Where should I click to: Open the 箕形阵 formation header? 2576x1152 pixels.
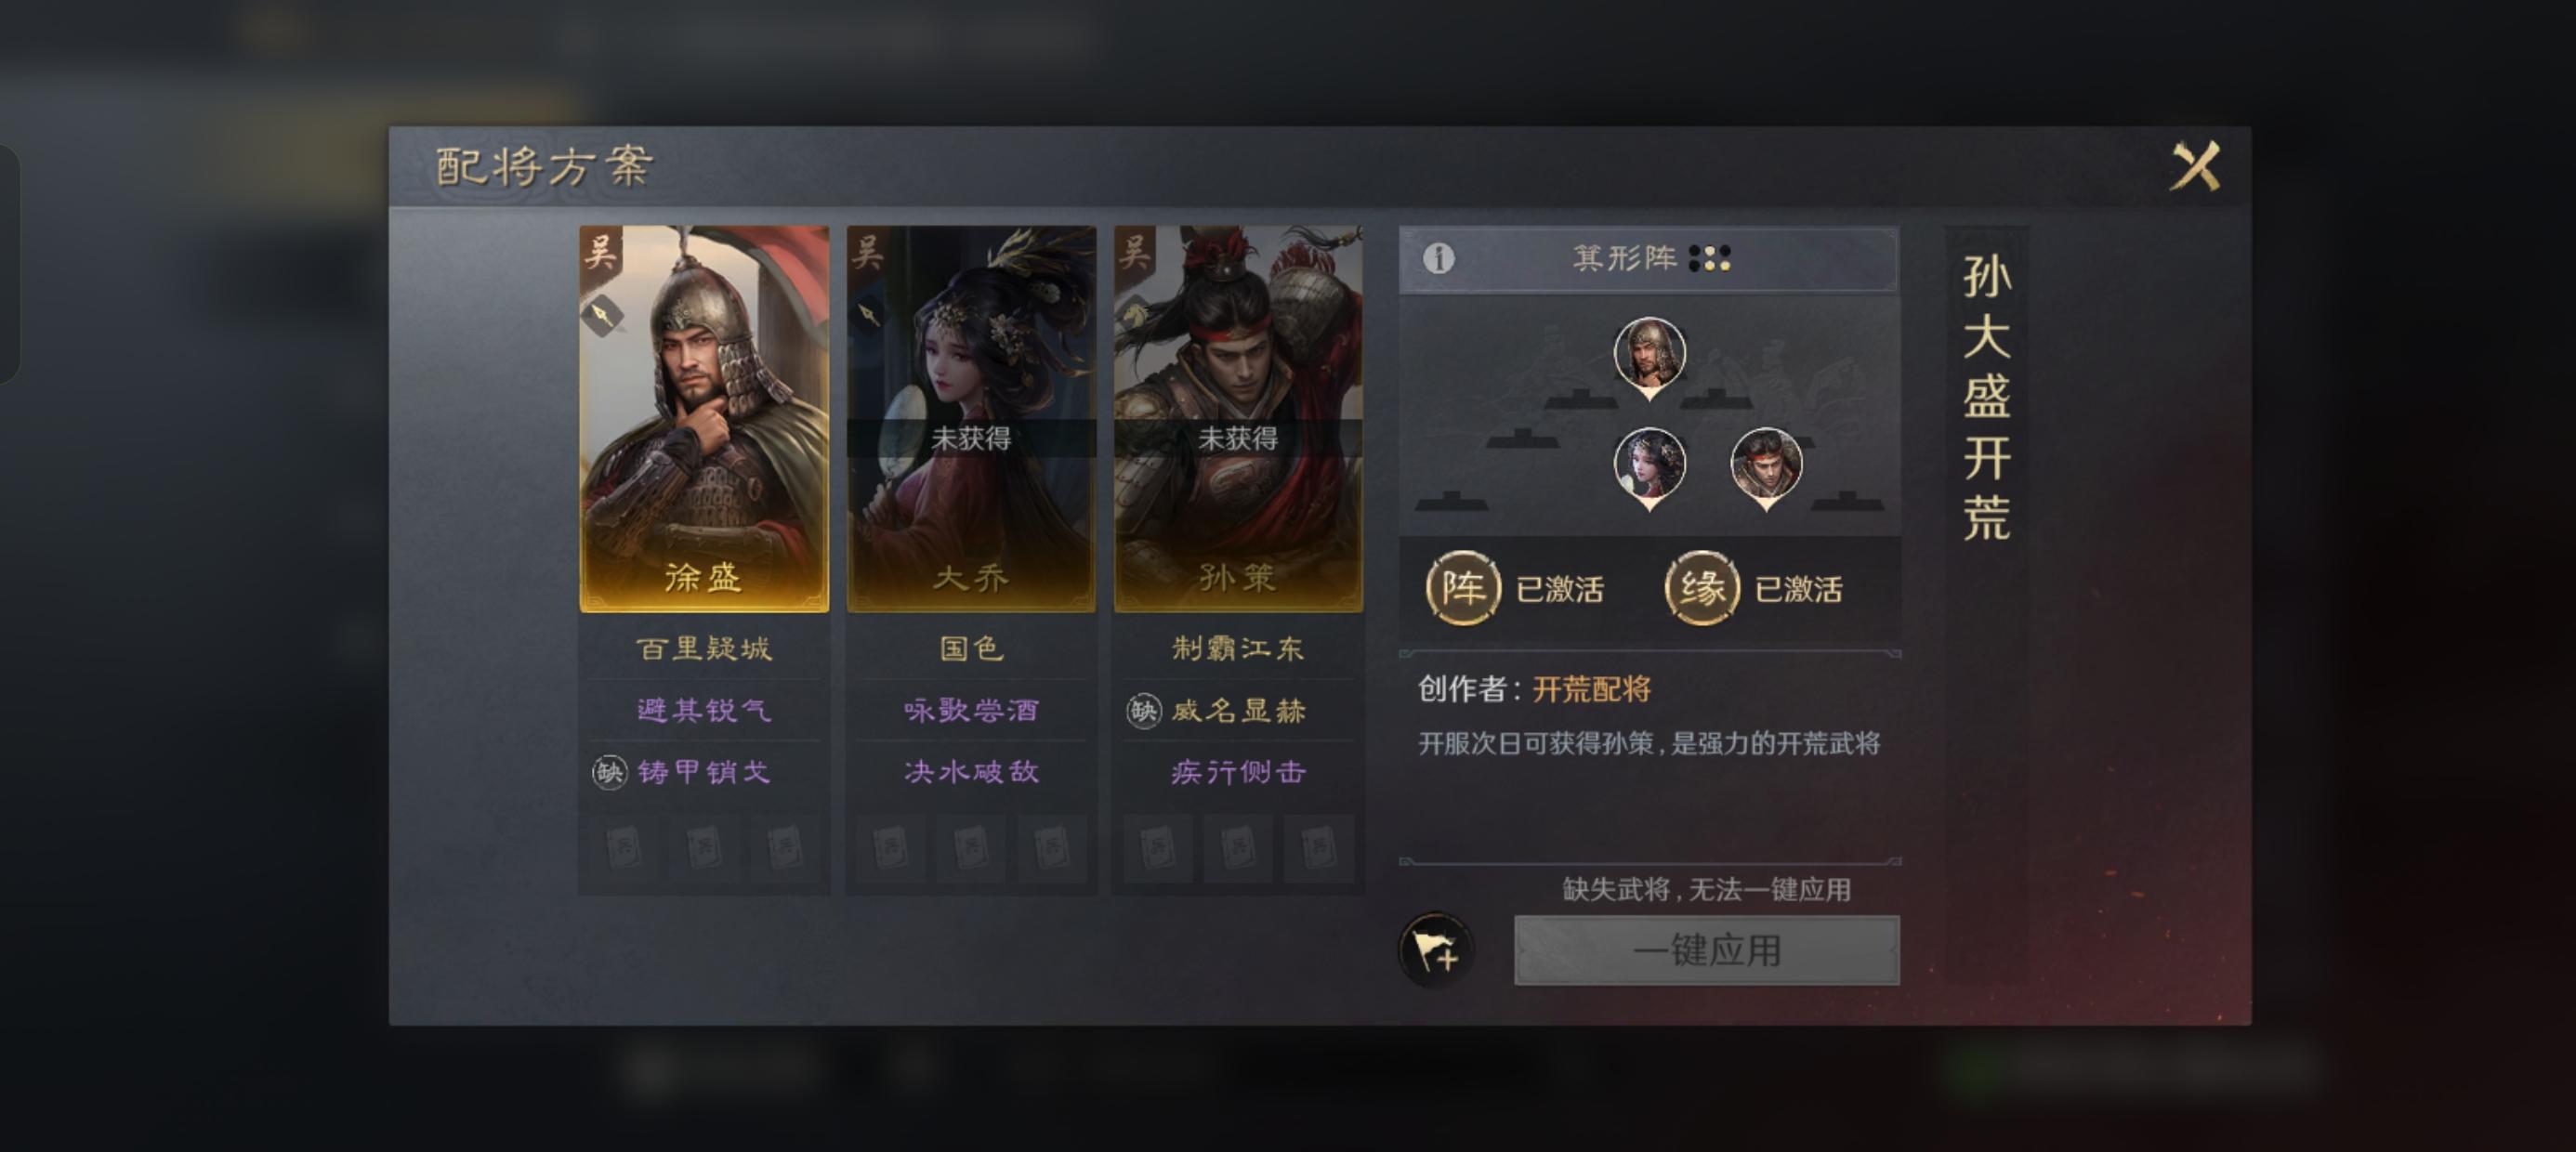coord(1648,259)
